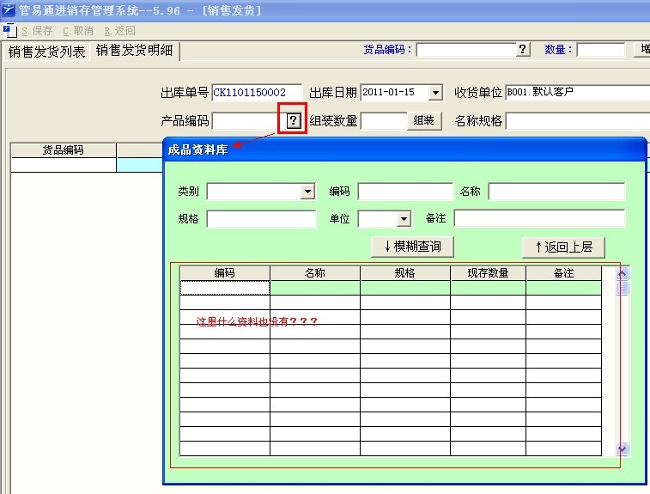Click the 出库单号 input field
Image resolution: width=650 pixels, height=494 pixels.
(257, 92)
